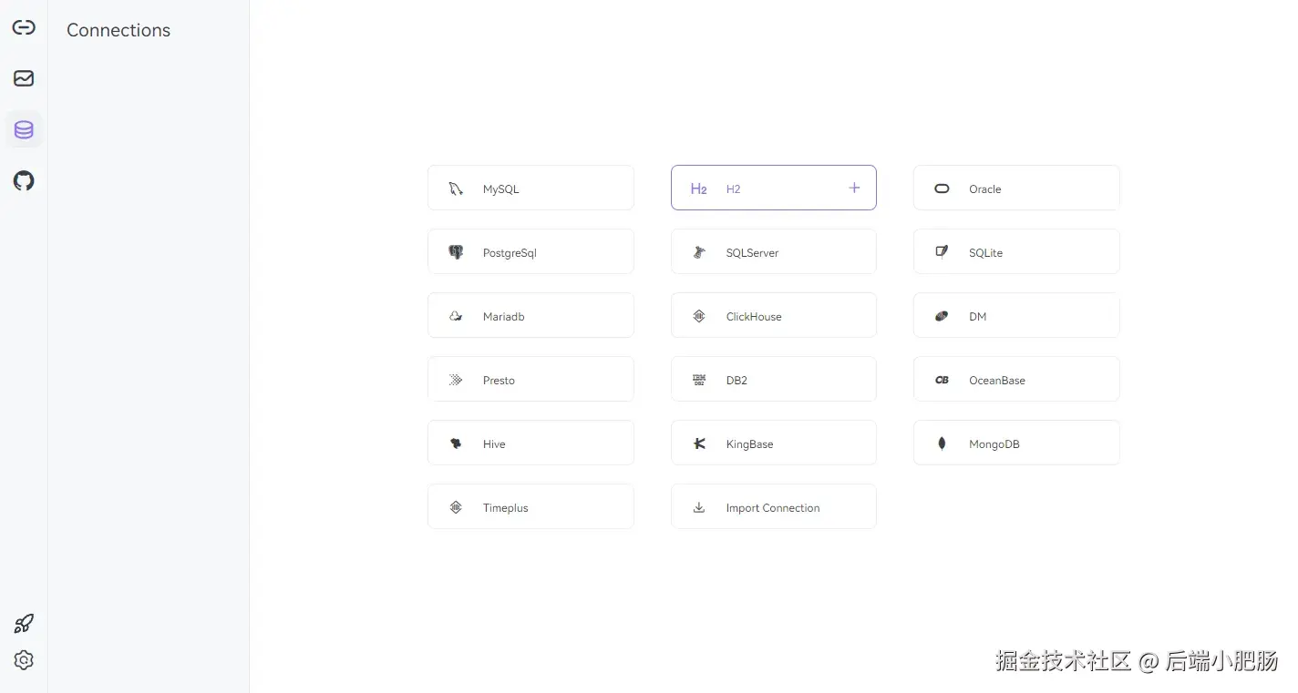Open the GitHub icon in sidebar
The width and height of the screenshot is (1298, 693).
[x=24, y=180]
